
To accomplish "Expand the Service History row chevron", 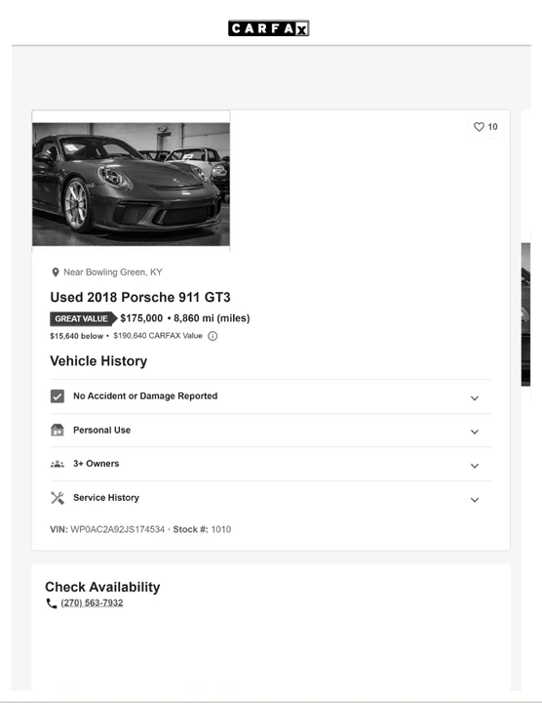I will pyautogui.click(x=475, y=500).
